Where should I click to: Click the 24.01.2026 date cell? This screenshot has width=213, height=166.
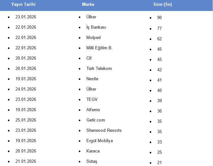tap(26, 89)
